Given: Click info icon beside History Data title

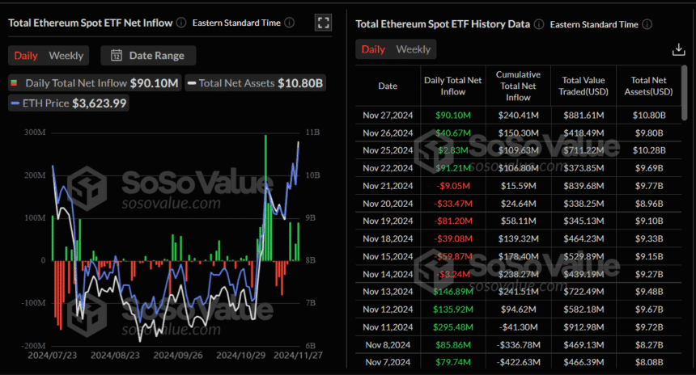Looking at the screenshot, I should [x=539, y=24].
